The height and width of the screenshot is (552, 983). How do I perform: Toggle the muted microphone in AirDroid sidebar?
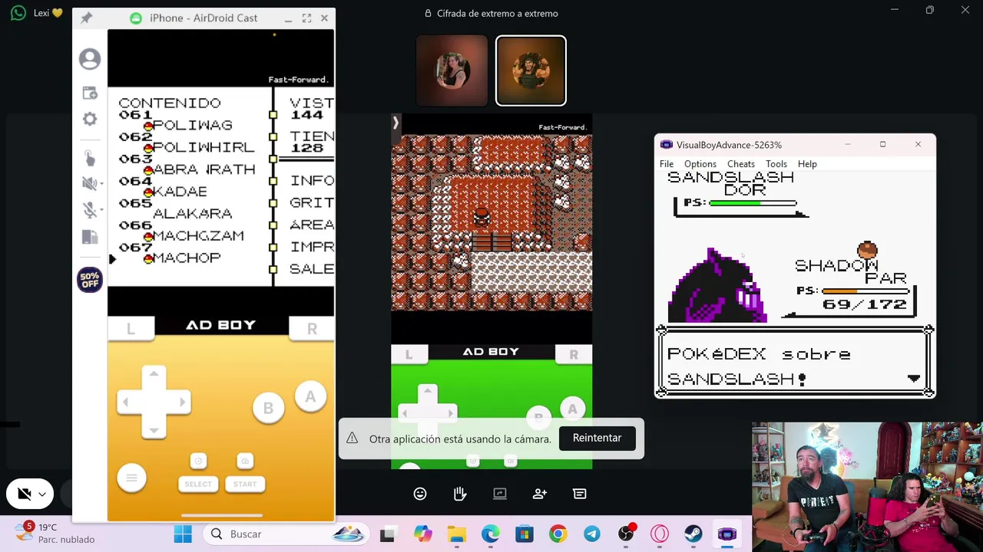coord(88,210)
